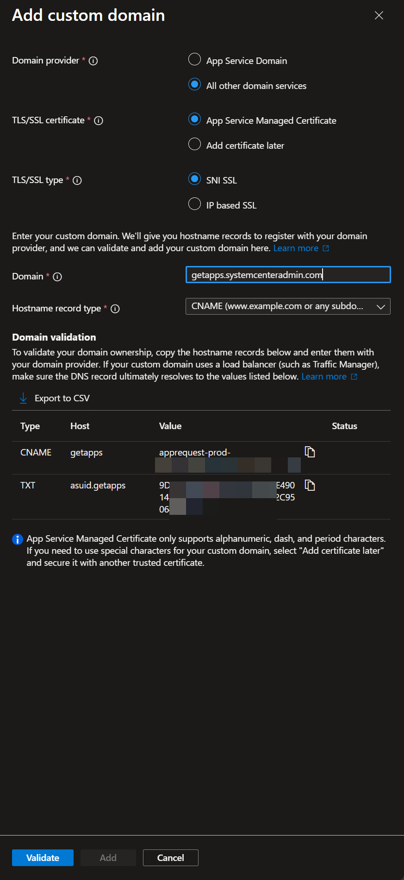Select App Service Domain radio option
Image resolution: width=404 pixels, height=880 pixels.
[194, 59]
